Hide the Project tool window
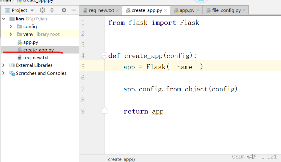281x162 pixels. coord(74,10)
